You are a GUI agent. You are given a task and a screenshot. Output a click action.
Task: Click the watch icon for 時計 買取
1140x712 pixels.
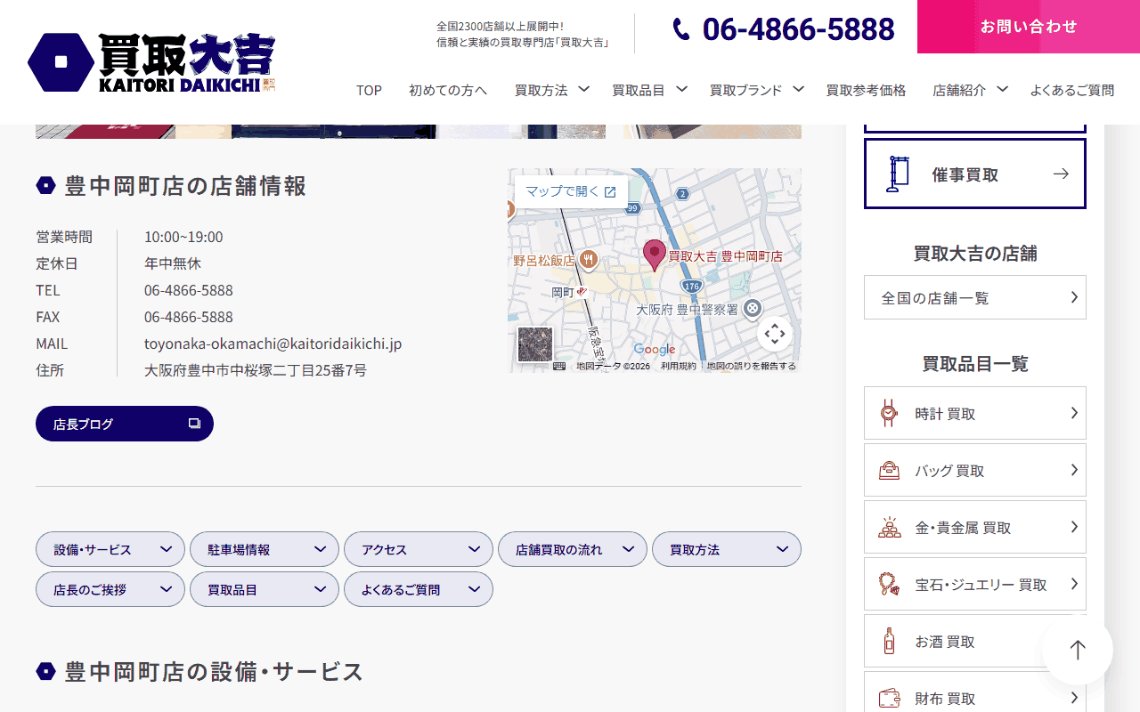889,413
